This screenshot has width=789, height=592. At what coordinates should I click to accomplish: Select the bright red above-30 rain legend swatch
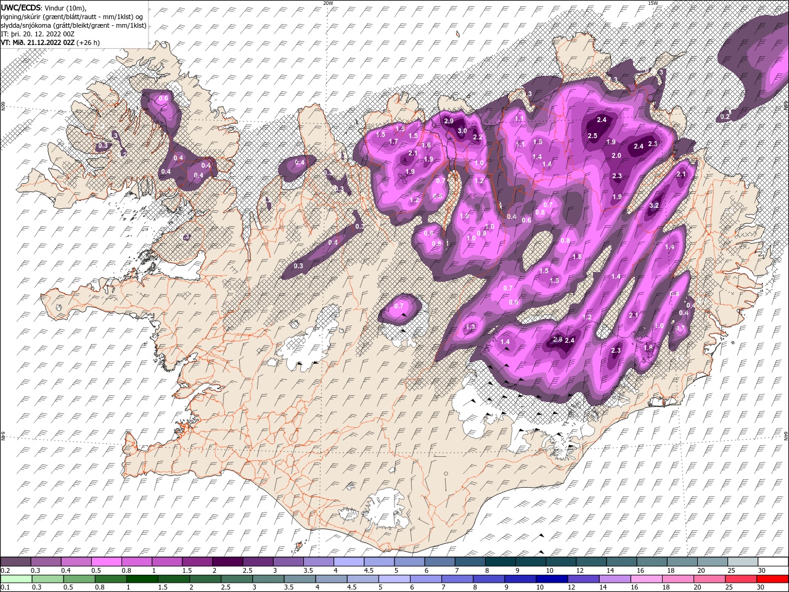(773, 579)
